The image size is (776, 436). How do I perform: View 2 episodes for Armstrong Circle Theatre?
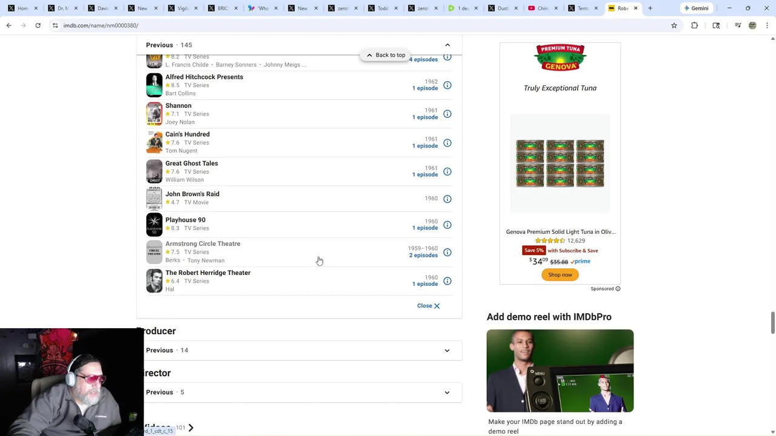tap(423, 256)
